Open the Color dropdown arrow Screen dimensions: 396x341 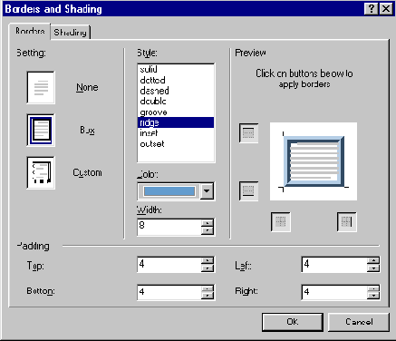(x=207, y=191)
